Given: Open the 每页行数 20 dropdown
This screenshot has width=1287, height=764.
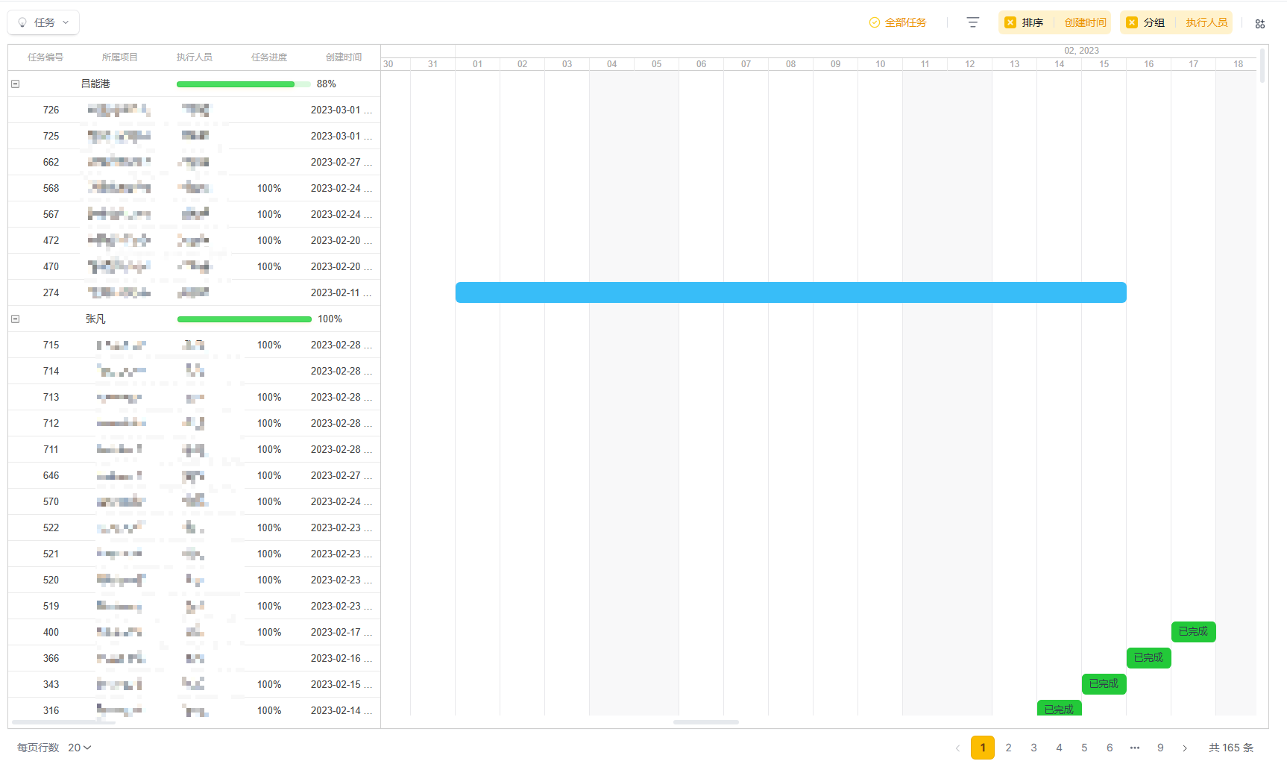Looking at the screenshot, I should [x=79, y=748].
